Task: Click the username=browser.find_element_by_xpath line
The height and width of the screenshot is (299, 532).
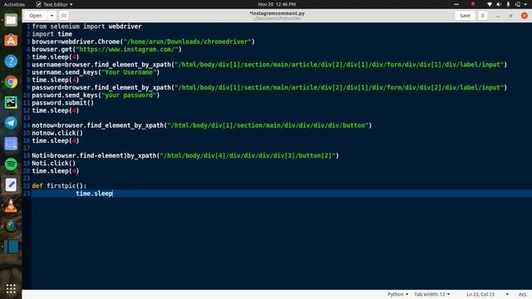Action: click(x=269, y=65)
